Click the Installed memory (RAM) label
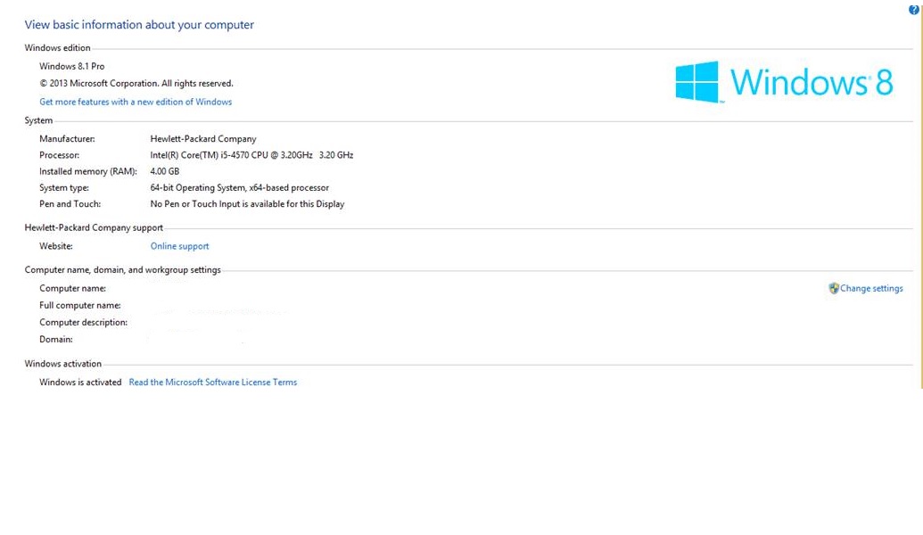The height and width of the screenshot is (535, 923). pos(88,171)
